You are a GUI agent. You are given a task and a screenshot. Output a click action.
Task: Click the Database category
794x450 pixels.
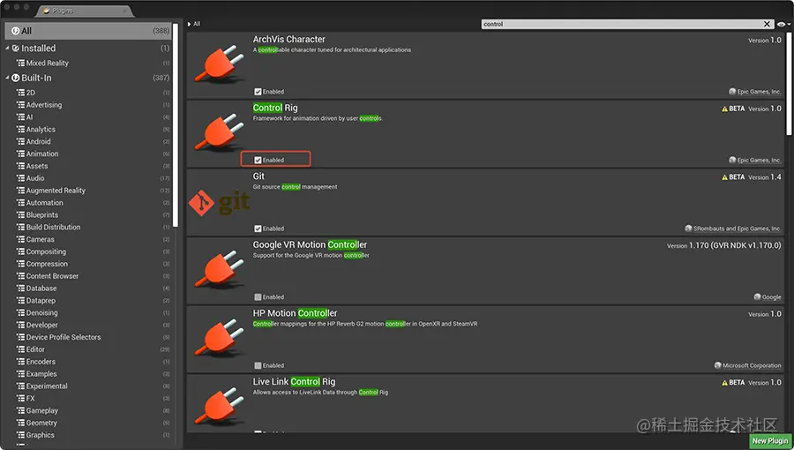(x=41, y=288)
